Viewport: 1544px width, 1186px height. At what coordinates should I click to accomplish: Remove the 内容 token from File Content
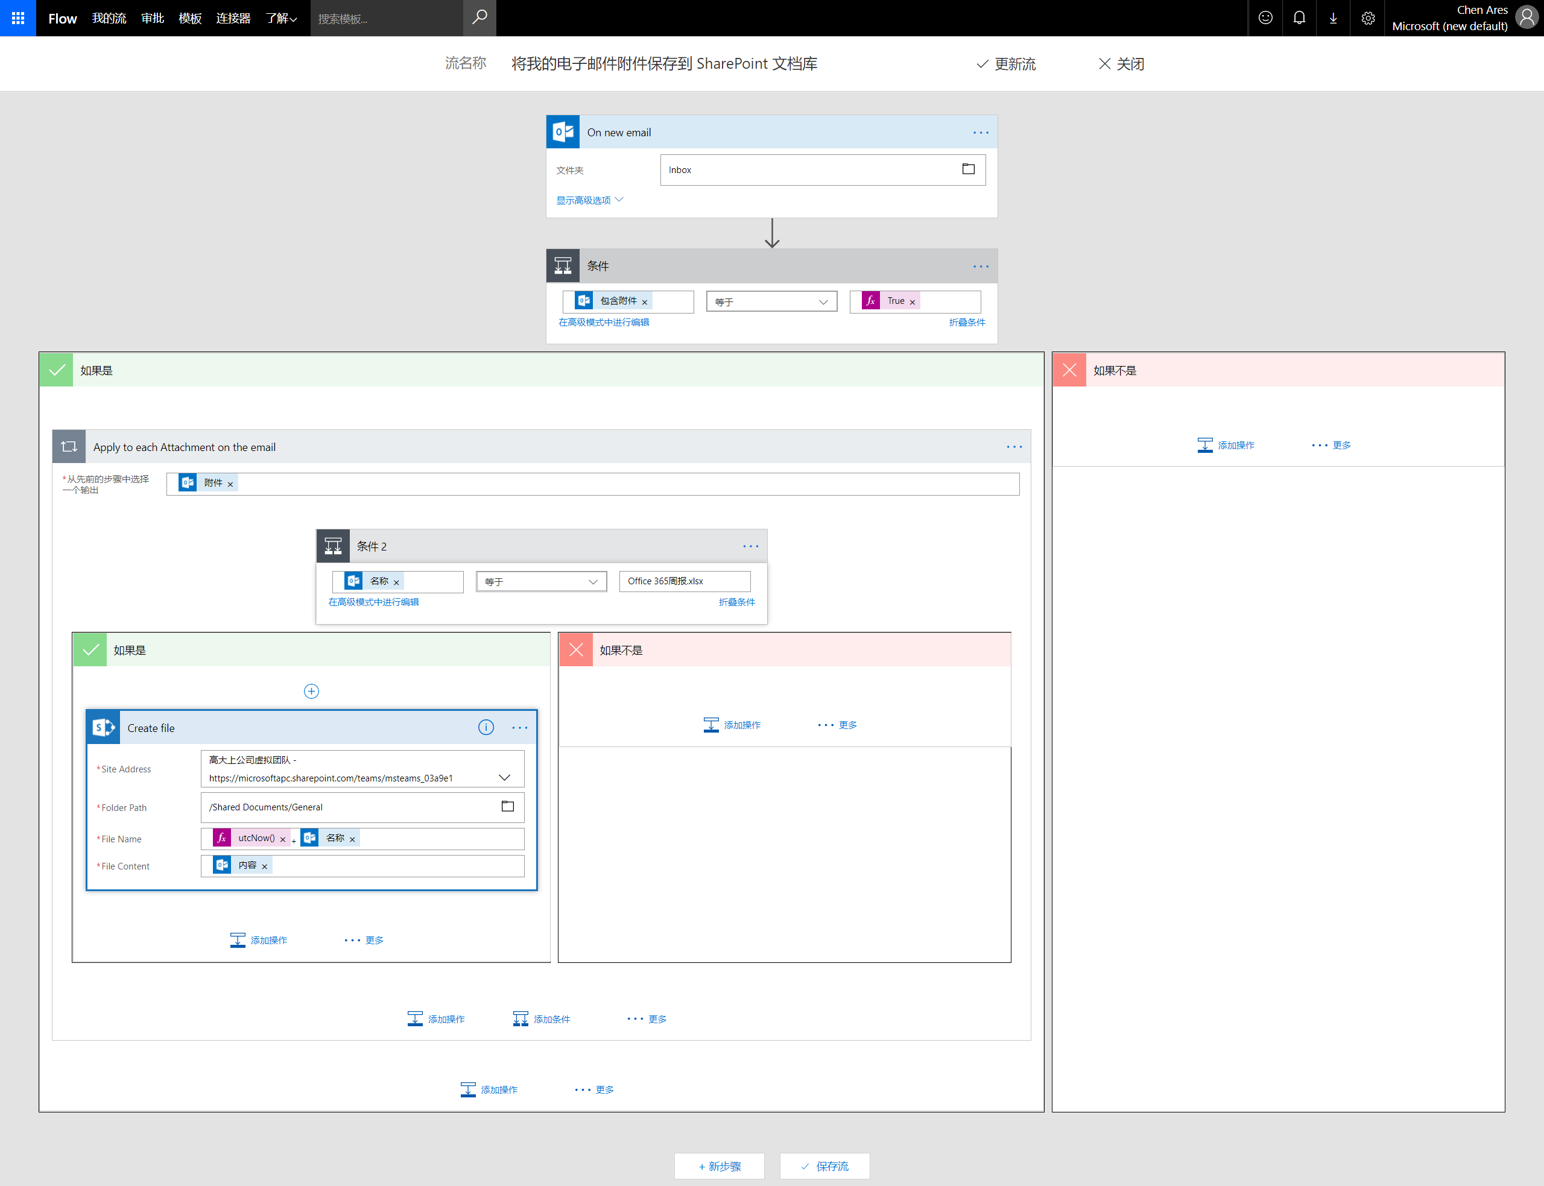(x=265, y=866)
